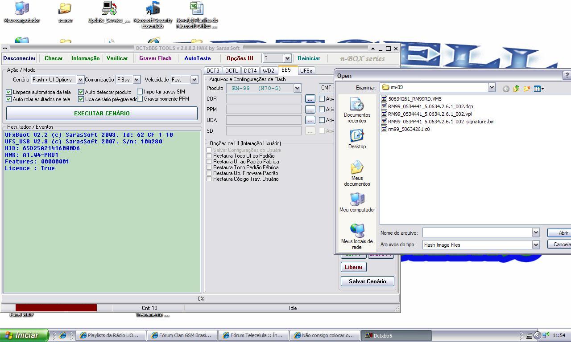This screenshot has width=571, height=342.
Task: Go back in Open dialog navigation
Action: click(x=506, y=89)
